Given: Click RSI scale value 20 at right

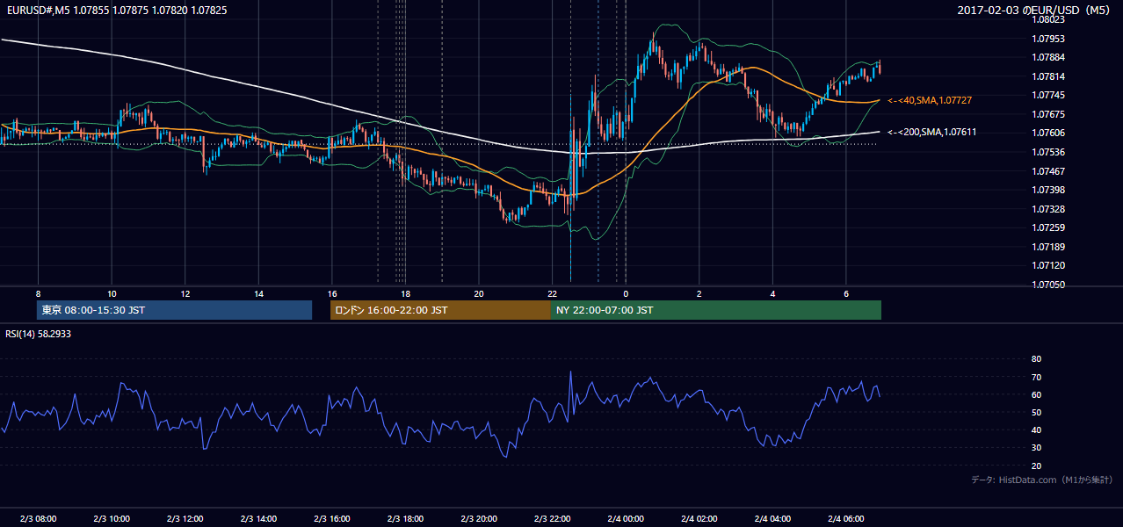Looking at the screenshot, I should pos(1036,466).
